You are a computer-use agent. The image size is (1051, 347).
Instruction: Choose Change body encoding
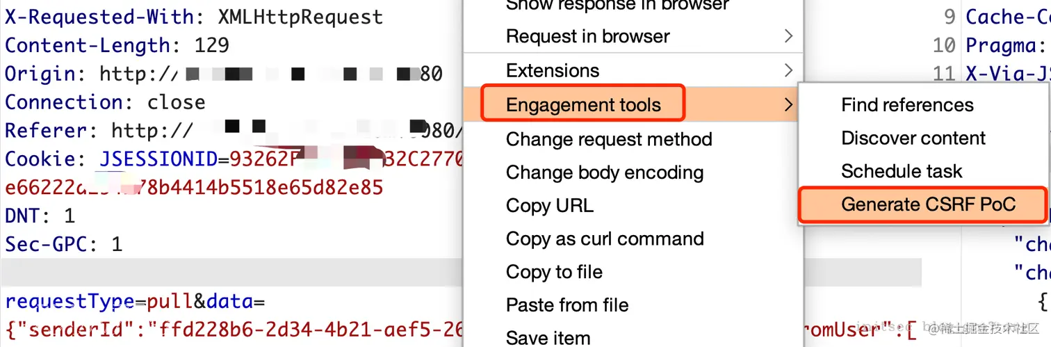pos(605,172)
